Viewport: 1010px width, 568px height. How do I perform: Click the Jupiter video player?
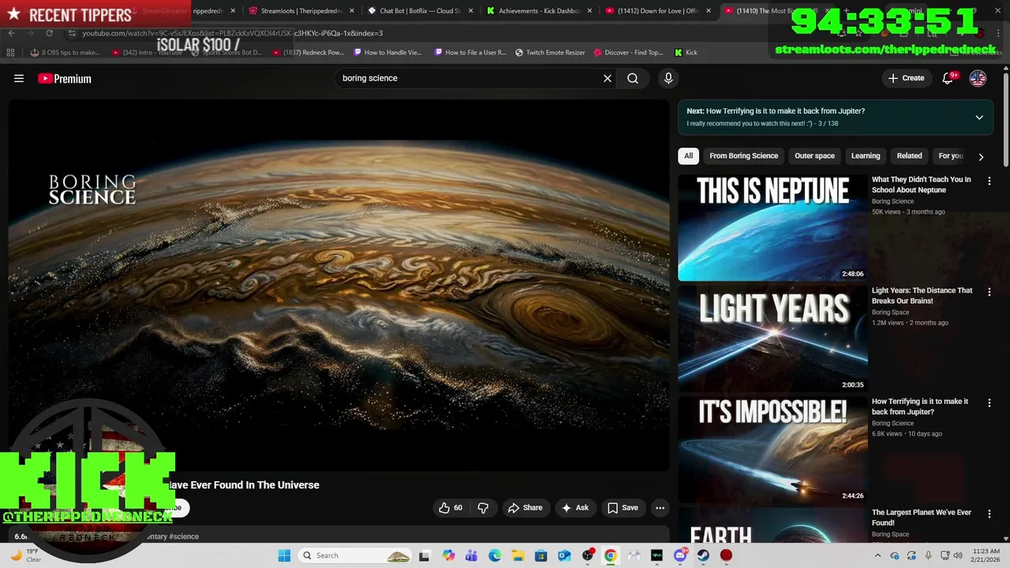click(x=339, y=285)
